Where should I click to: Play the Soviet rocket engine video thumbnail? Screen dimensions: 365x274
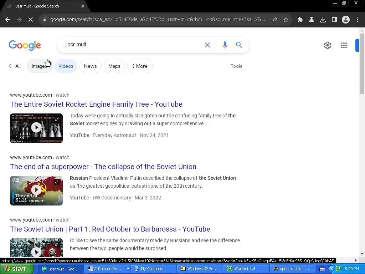point(36,128)
